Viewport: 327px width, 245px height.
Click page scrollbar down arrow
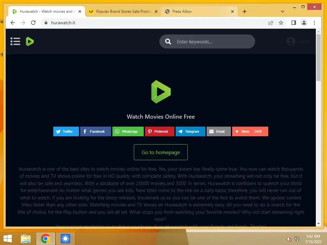tap(318, 224)
